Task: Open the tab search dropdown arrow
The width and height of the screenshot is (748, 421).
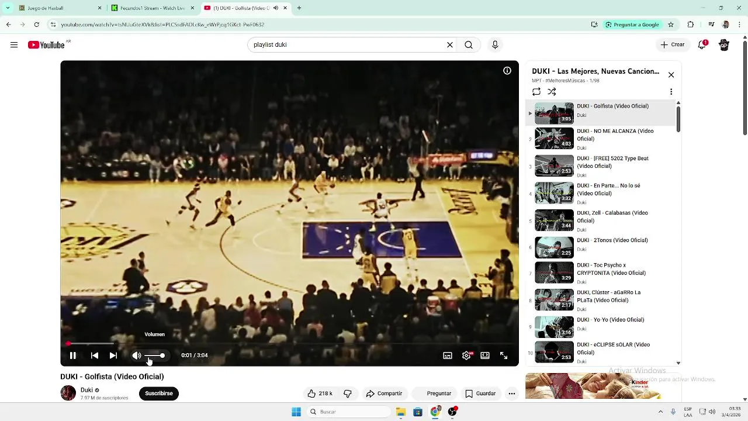Action: (7, 8)
